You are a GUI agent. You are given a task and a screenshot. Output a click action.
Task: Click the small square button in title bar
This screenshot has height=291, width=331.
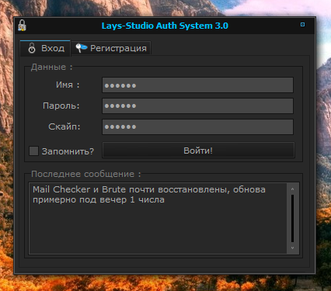[302, 25]
